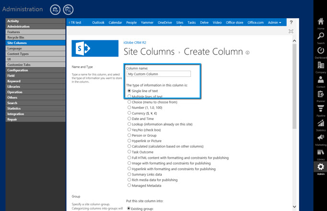The height and width of the screenshot is (211, 327).
Task: Click the scrollbar up arrow
Action: [294, 41]
